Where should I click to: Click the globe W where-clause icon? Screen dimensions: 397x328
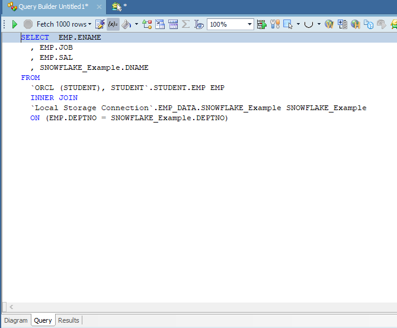[329, 24]
